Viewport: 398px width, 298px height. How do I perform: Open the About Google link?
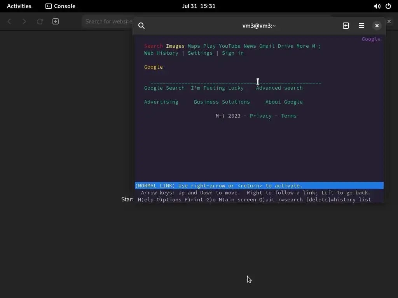tap(284, 102)
